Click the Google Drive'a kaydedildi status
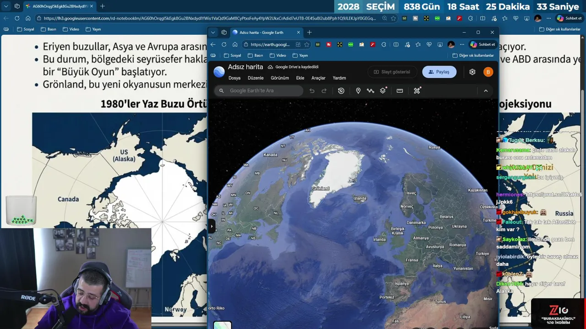 pos(293,67)
